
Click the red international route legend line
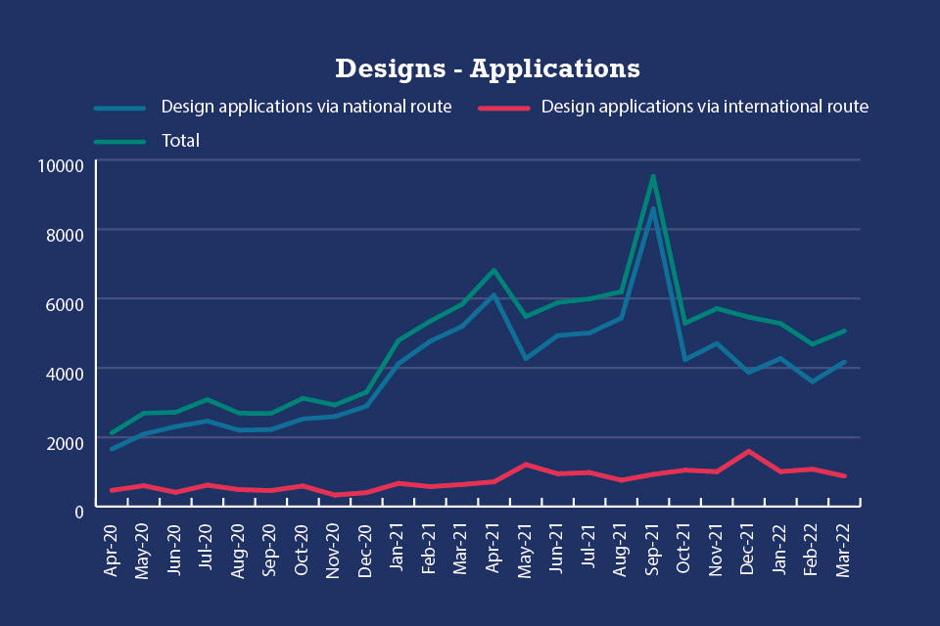[502, 108]
